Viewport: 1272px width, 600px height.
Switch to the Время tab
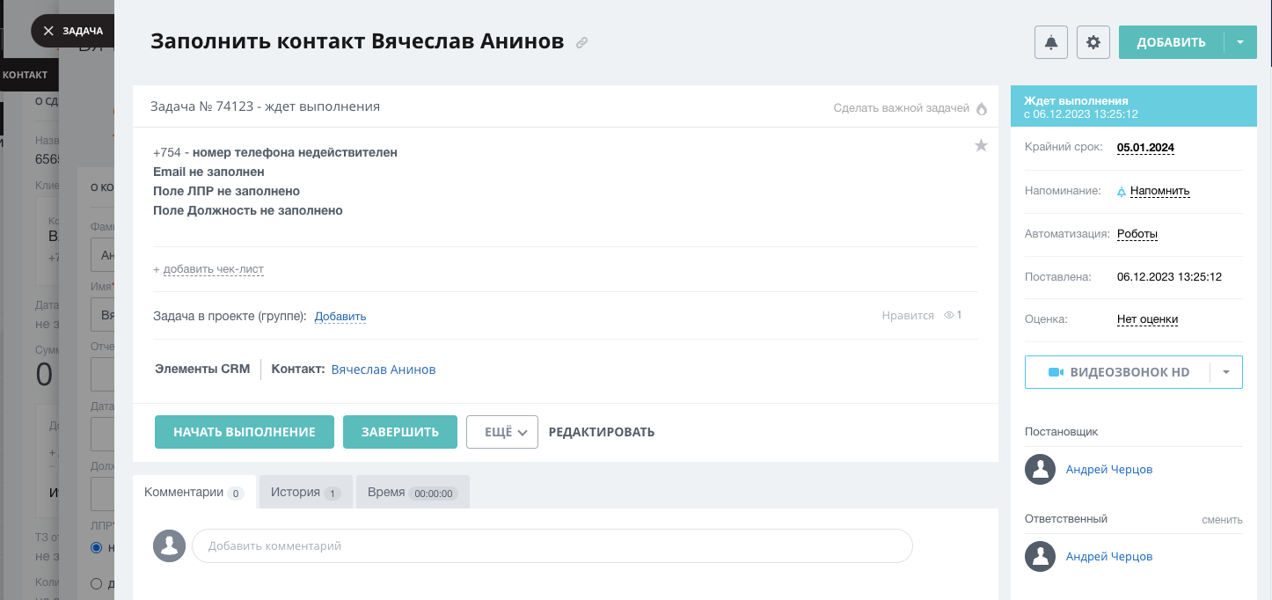(x=412, y=493)
